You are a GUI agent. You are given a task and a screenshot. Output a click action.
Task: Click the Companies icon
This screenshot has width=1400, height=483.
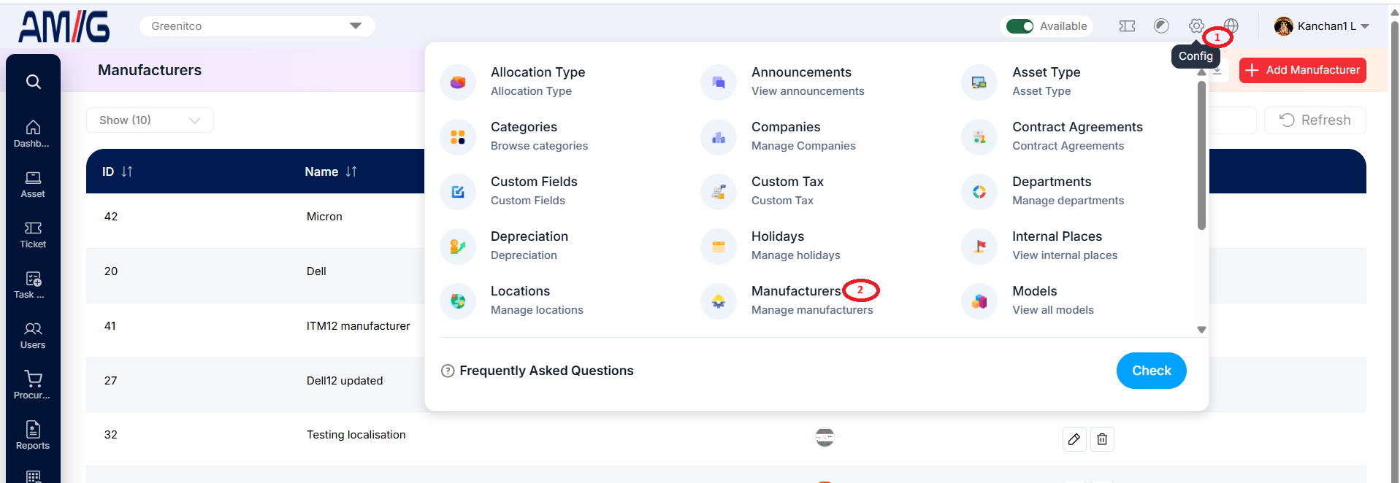pos(719,137)
